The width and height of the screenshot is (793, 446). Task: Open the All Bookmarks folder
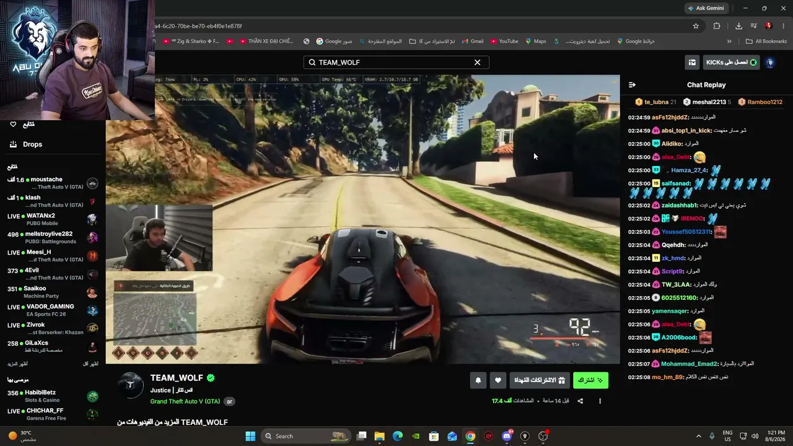click(x=766, y=42)
